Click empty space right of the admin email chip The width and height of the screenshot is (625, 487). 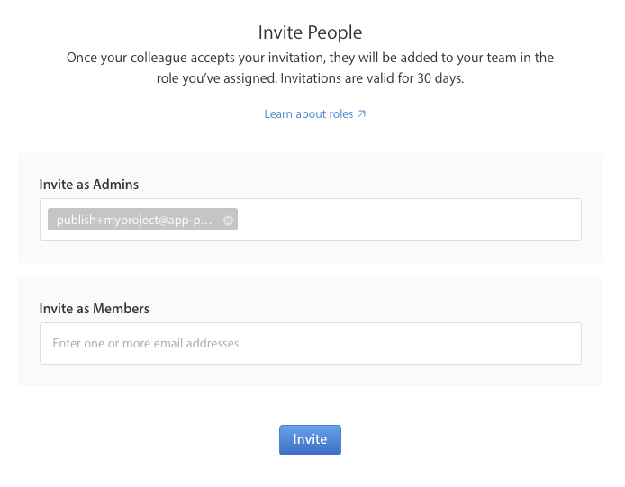tap(405, 221)
